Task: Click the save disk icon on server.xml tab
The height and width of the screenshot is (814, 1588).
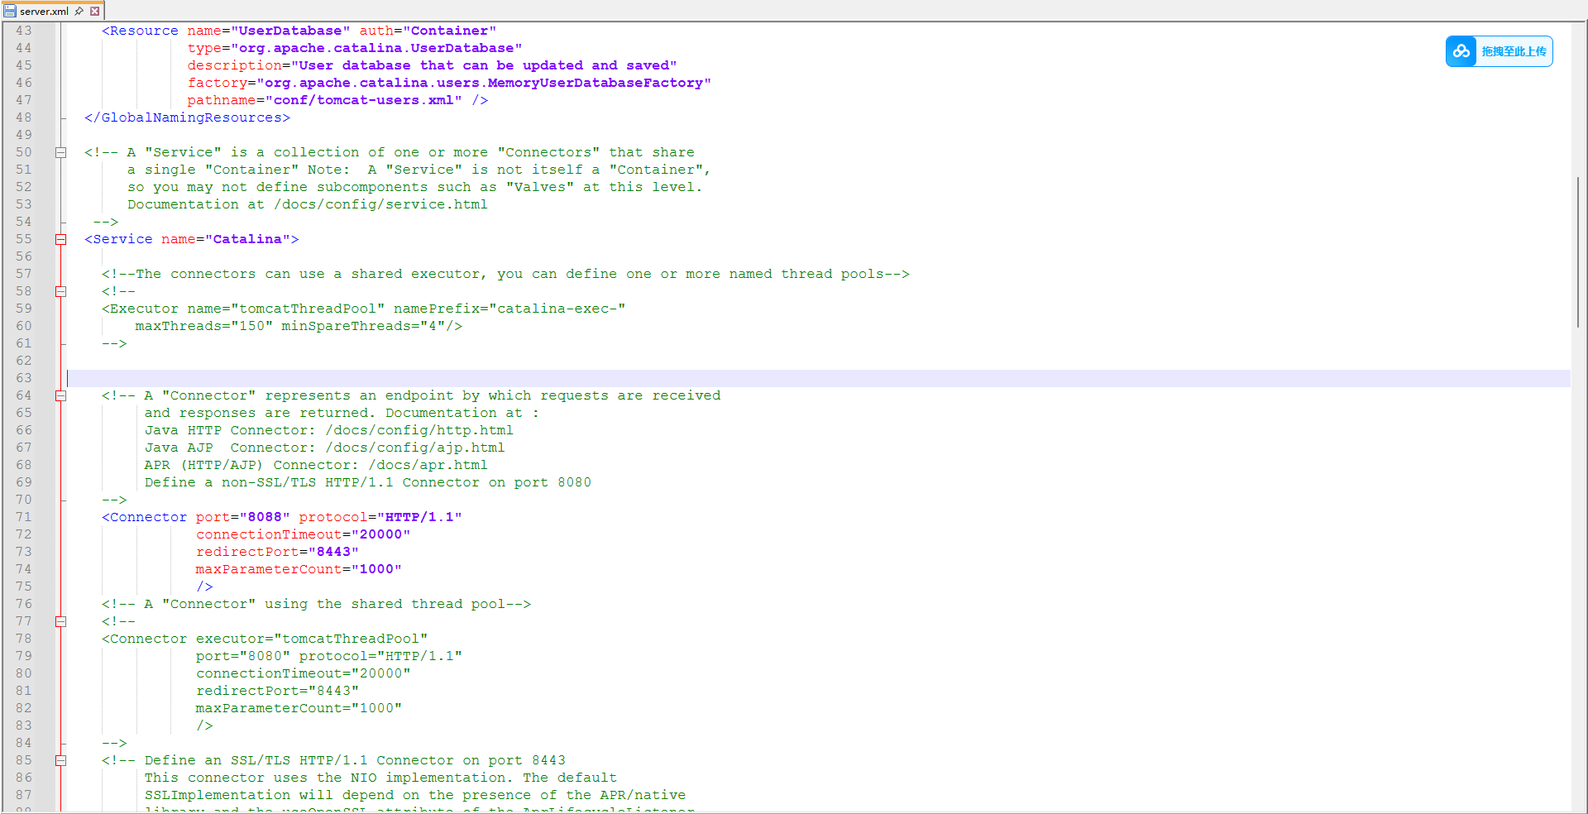Action: tap(10, 12)
